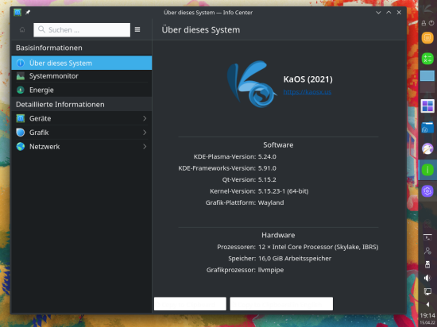Maximize the Info Center window
Image resolution: width=437 pixels, height=327 pixels.
[389, 13]
